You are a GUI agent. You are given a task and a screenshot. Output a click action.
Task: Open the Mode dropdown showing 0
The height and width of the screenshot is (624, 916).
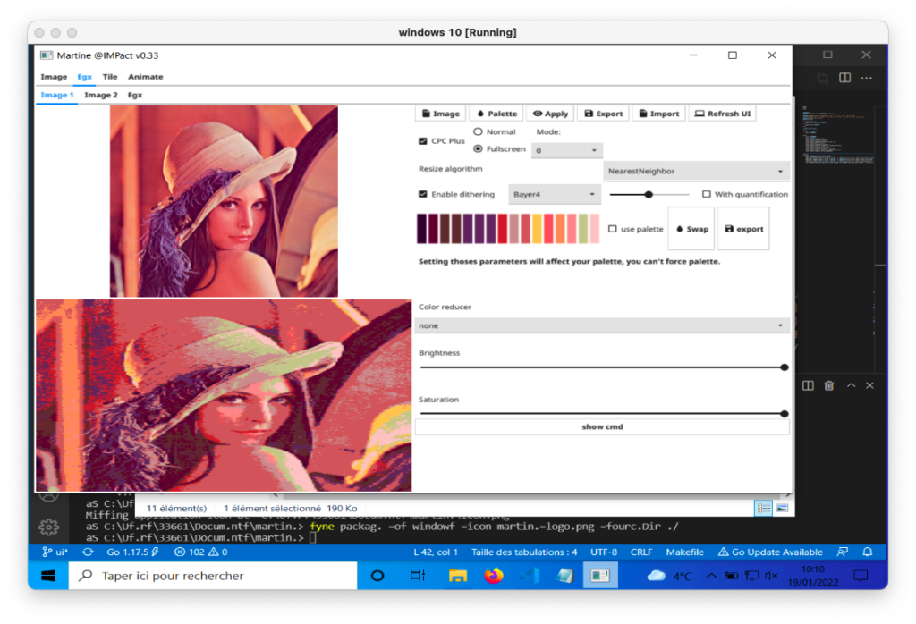566,150
